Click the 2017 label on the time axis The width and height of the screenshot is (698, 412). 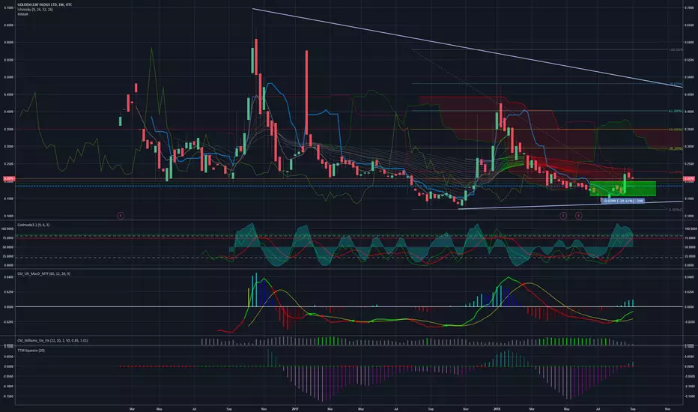pyautogui.click(x=294, y=408)
